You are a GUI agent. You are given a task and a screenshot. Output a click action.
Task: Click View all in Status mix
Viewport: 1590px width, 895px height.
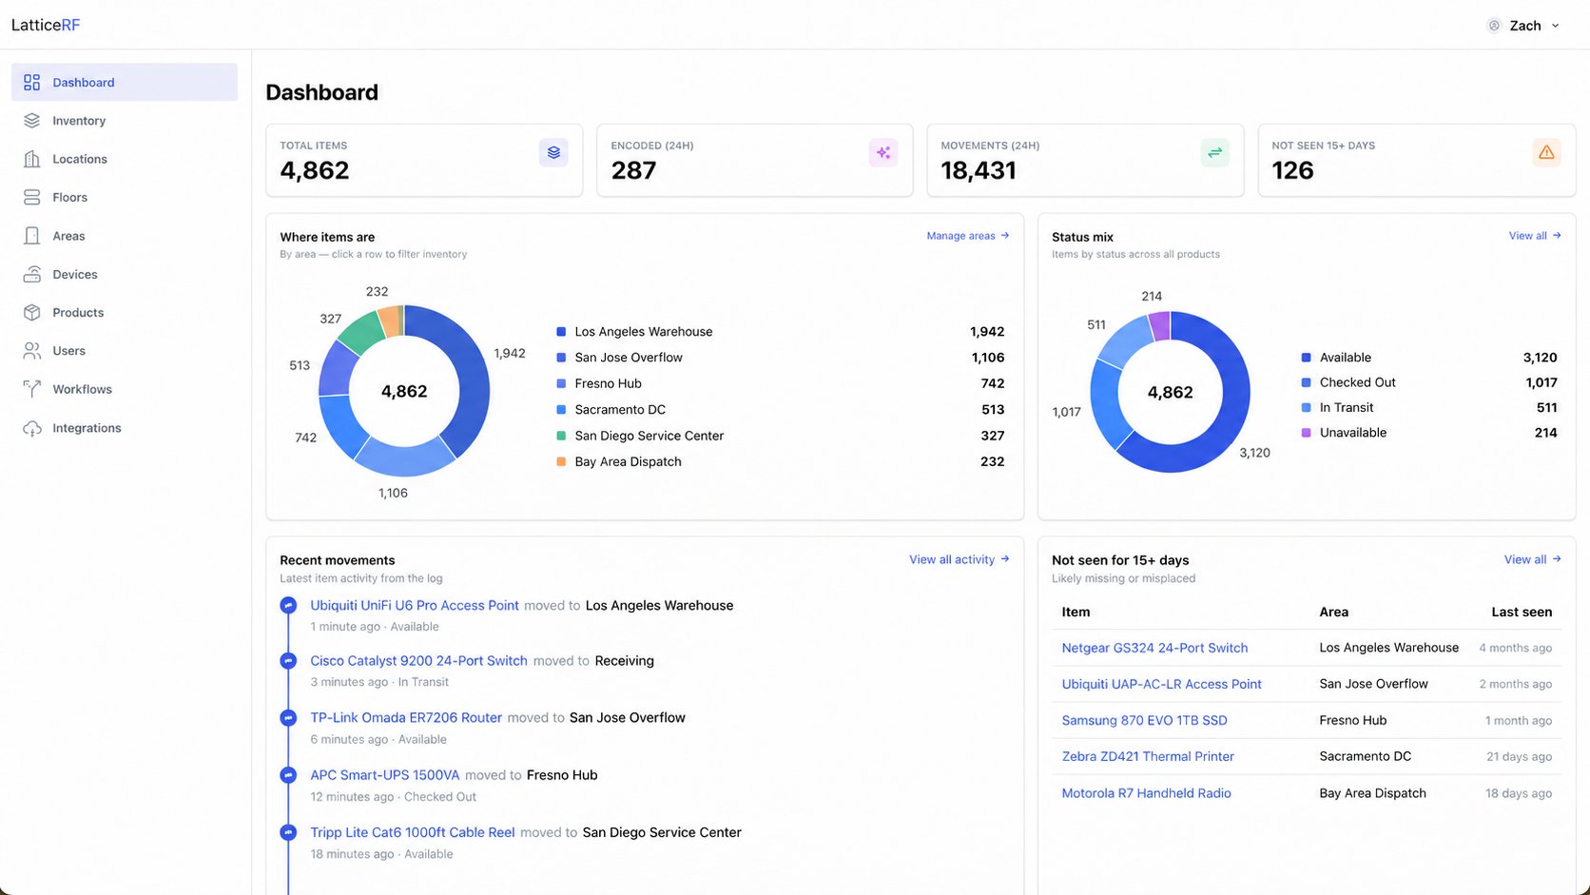coord(1535,236)
